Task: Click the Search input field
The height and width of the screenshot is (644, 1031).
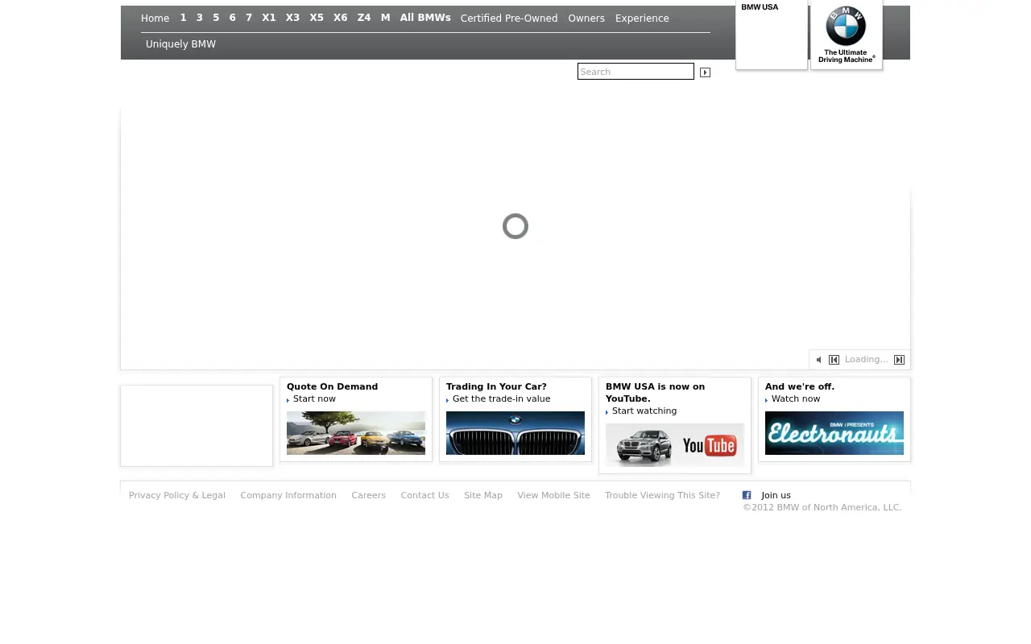Action: [636, 72]
